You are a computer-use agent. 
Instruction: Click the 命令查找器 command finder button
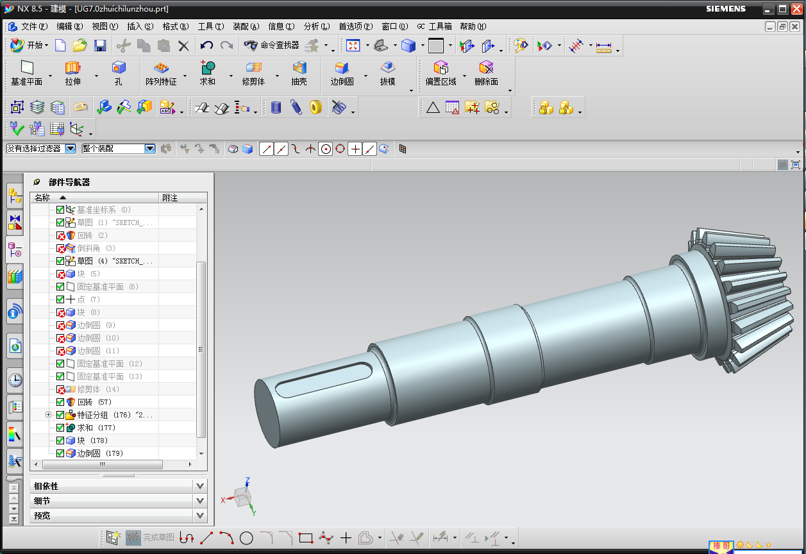tap(272, 46)
